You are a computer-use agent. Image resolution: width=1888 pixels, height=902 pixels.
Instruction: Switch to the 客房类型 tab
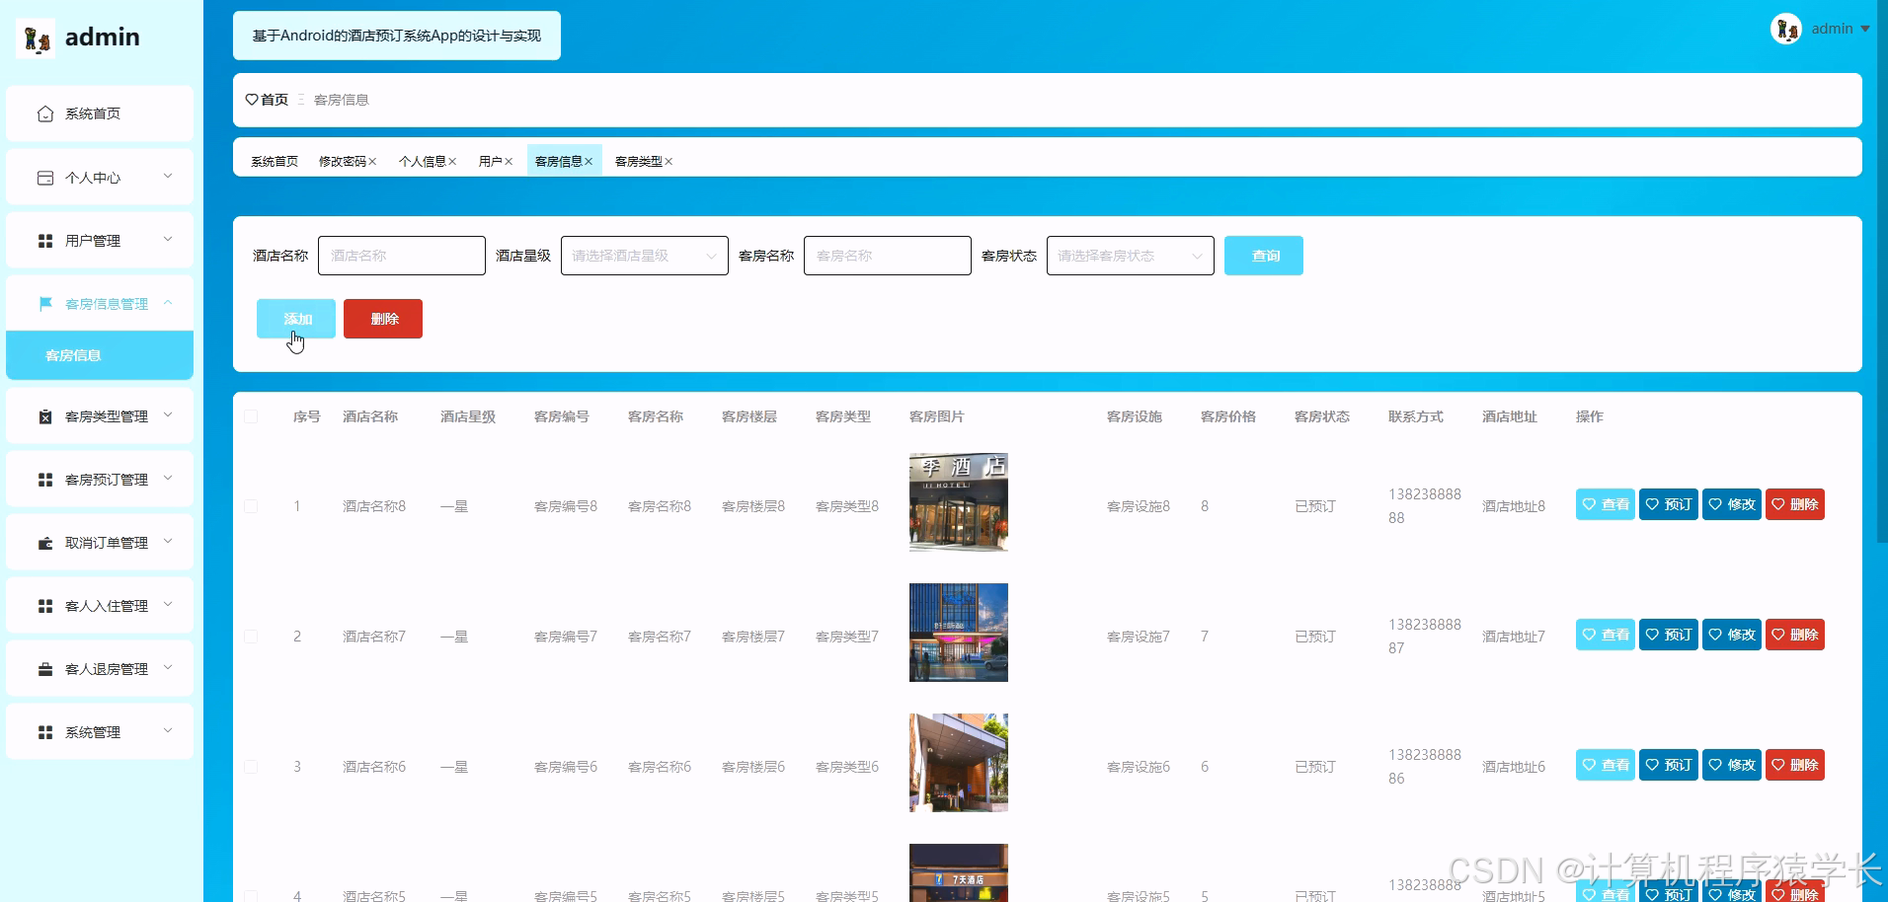(x=638, y=162)
